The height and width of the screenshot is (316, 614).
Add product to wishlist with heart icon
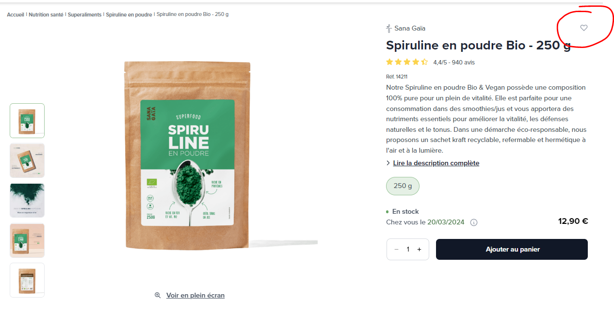coord(584,28)
